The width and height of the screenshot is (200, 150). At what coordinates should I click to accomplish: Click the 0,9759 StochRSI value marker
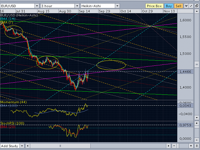[185, 125]
